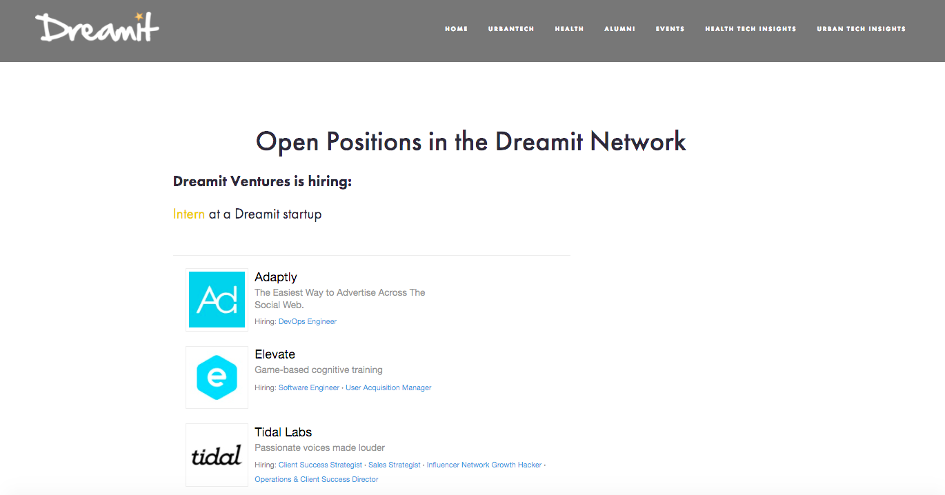945x495 pixels.
Task: Select the 'Dreamit Ventures is hiring:' text
Action: (x=262, y=181)
